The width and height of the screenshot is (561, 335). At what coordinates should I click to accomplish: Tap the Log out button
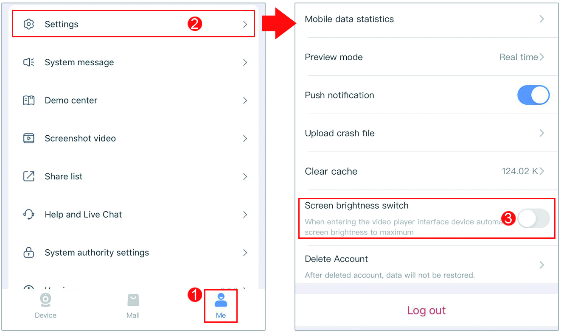click(426, 310)
